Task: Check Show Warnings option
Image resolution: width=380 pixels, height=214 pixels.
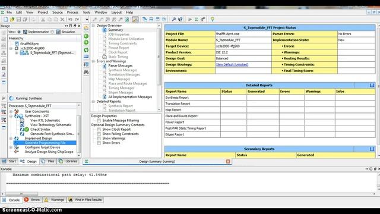Action: pos(99,139)
